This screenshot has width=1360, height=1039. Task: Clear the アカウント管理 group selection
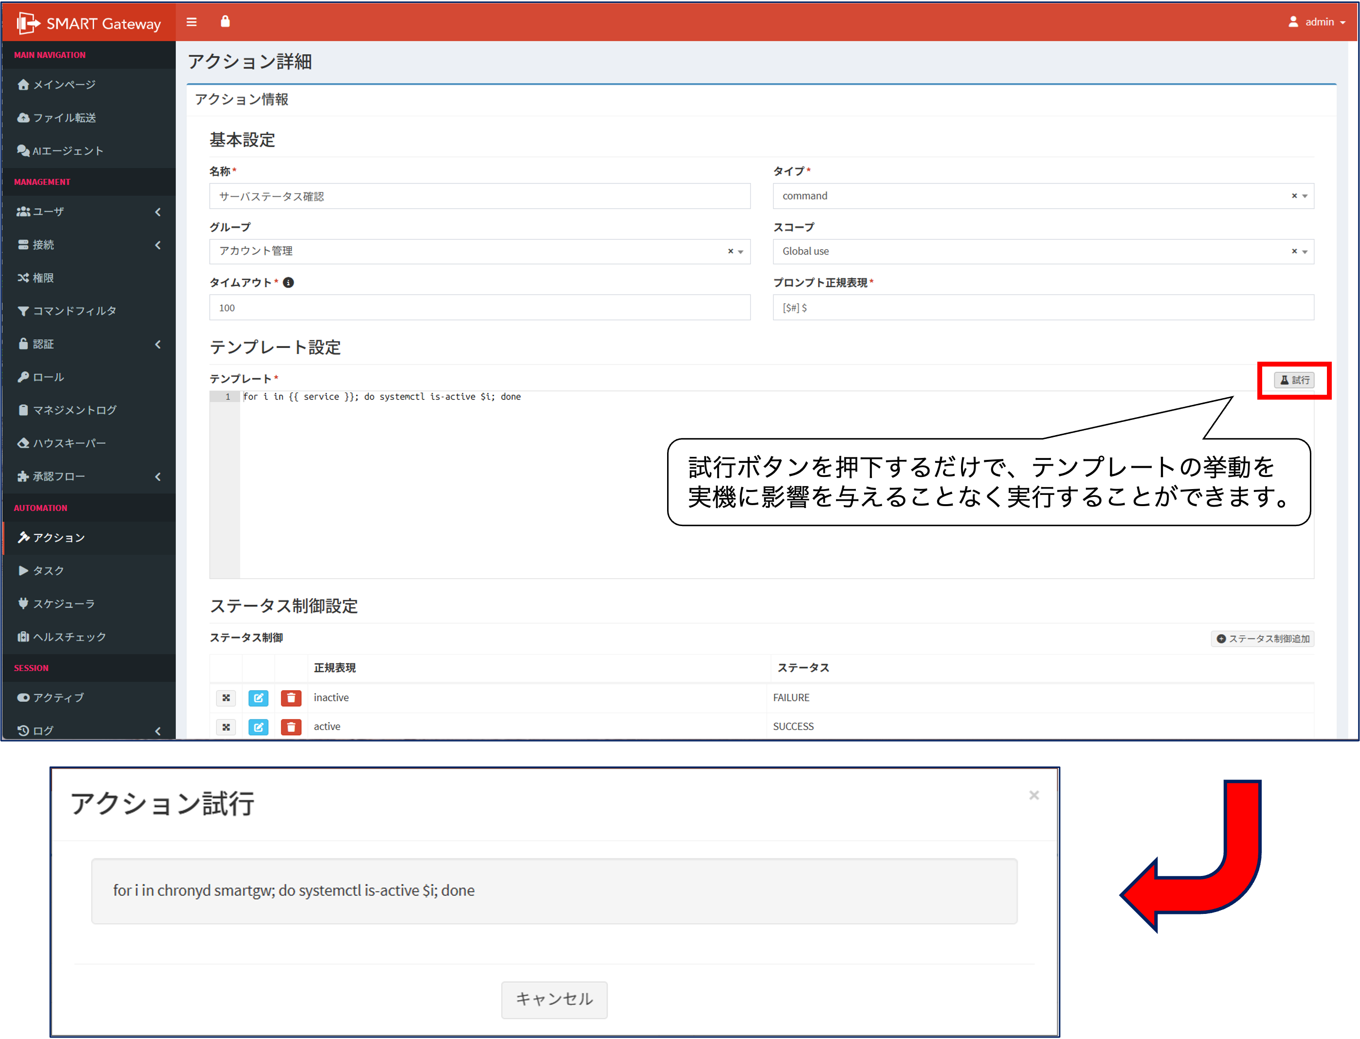[x=730, y=252]
